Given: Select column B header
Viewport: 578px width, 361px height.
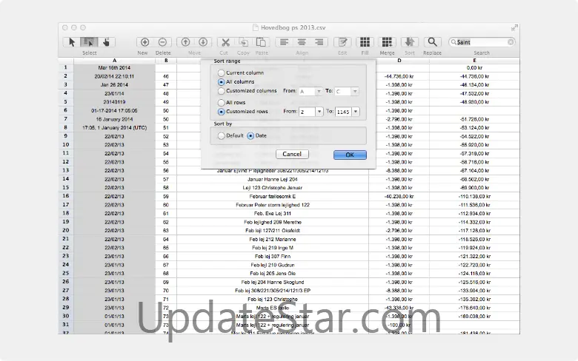Looking at the screenshot, I should click(x=166, y=61).
